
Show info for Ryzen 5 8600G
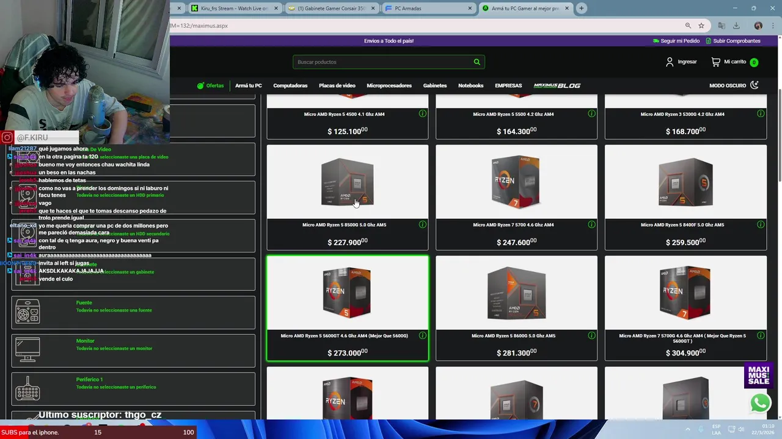591,335
